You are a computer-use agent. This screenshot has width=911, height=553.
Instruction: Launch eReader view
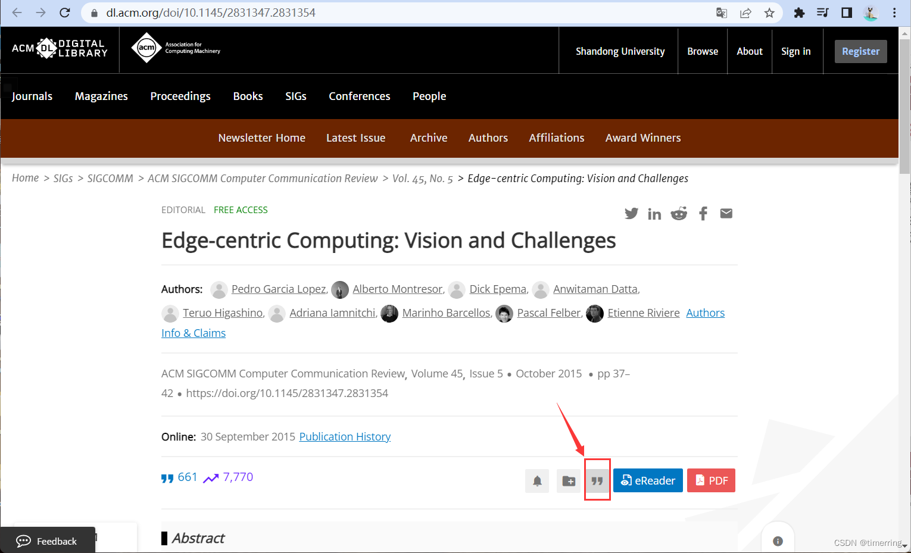(x=648, y=481)
